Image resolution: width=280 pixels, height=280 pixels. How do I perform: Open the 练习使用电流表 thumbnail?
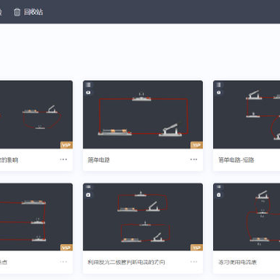tap(247, 217)
